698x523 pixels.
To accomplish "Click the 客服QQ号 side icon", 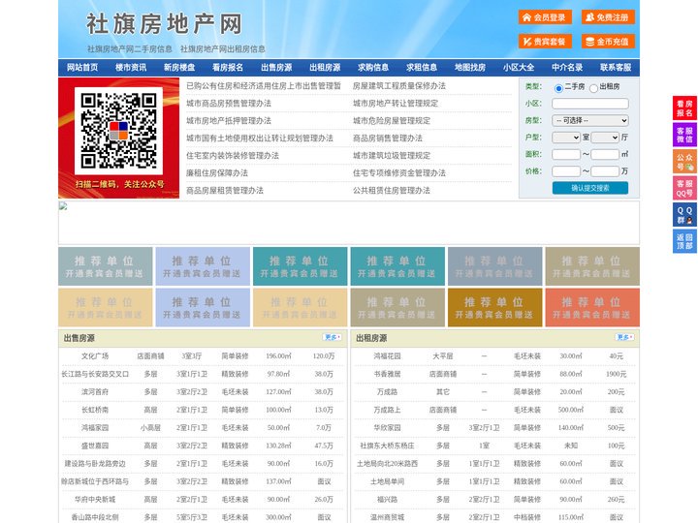I will tap(684, 188).
